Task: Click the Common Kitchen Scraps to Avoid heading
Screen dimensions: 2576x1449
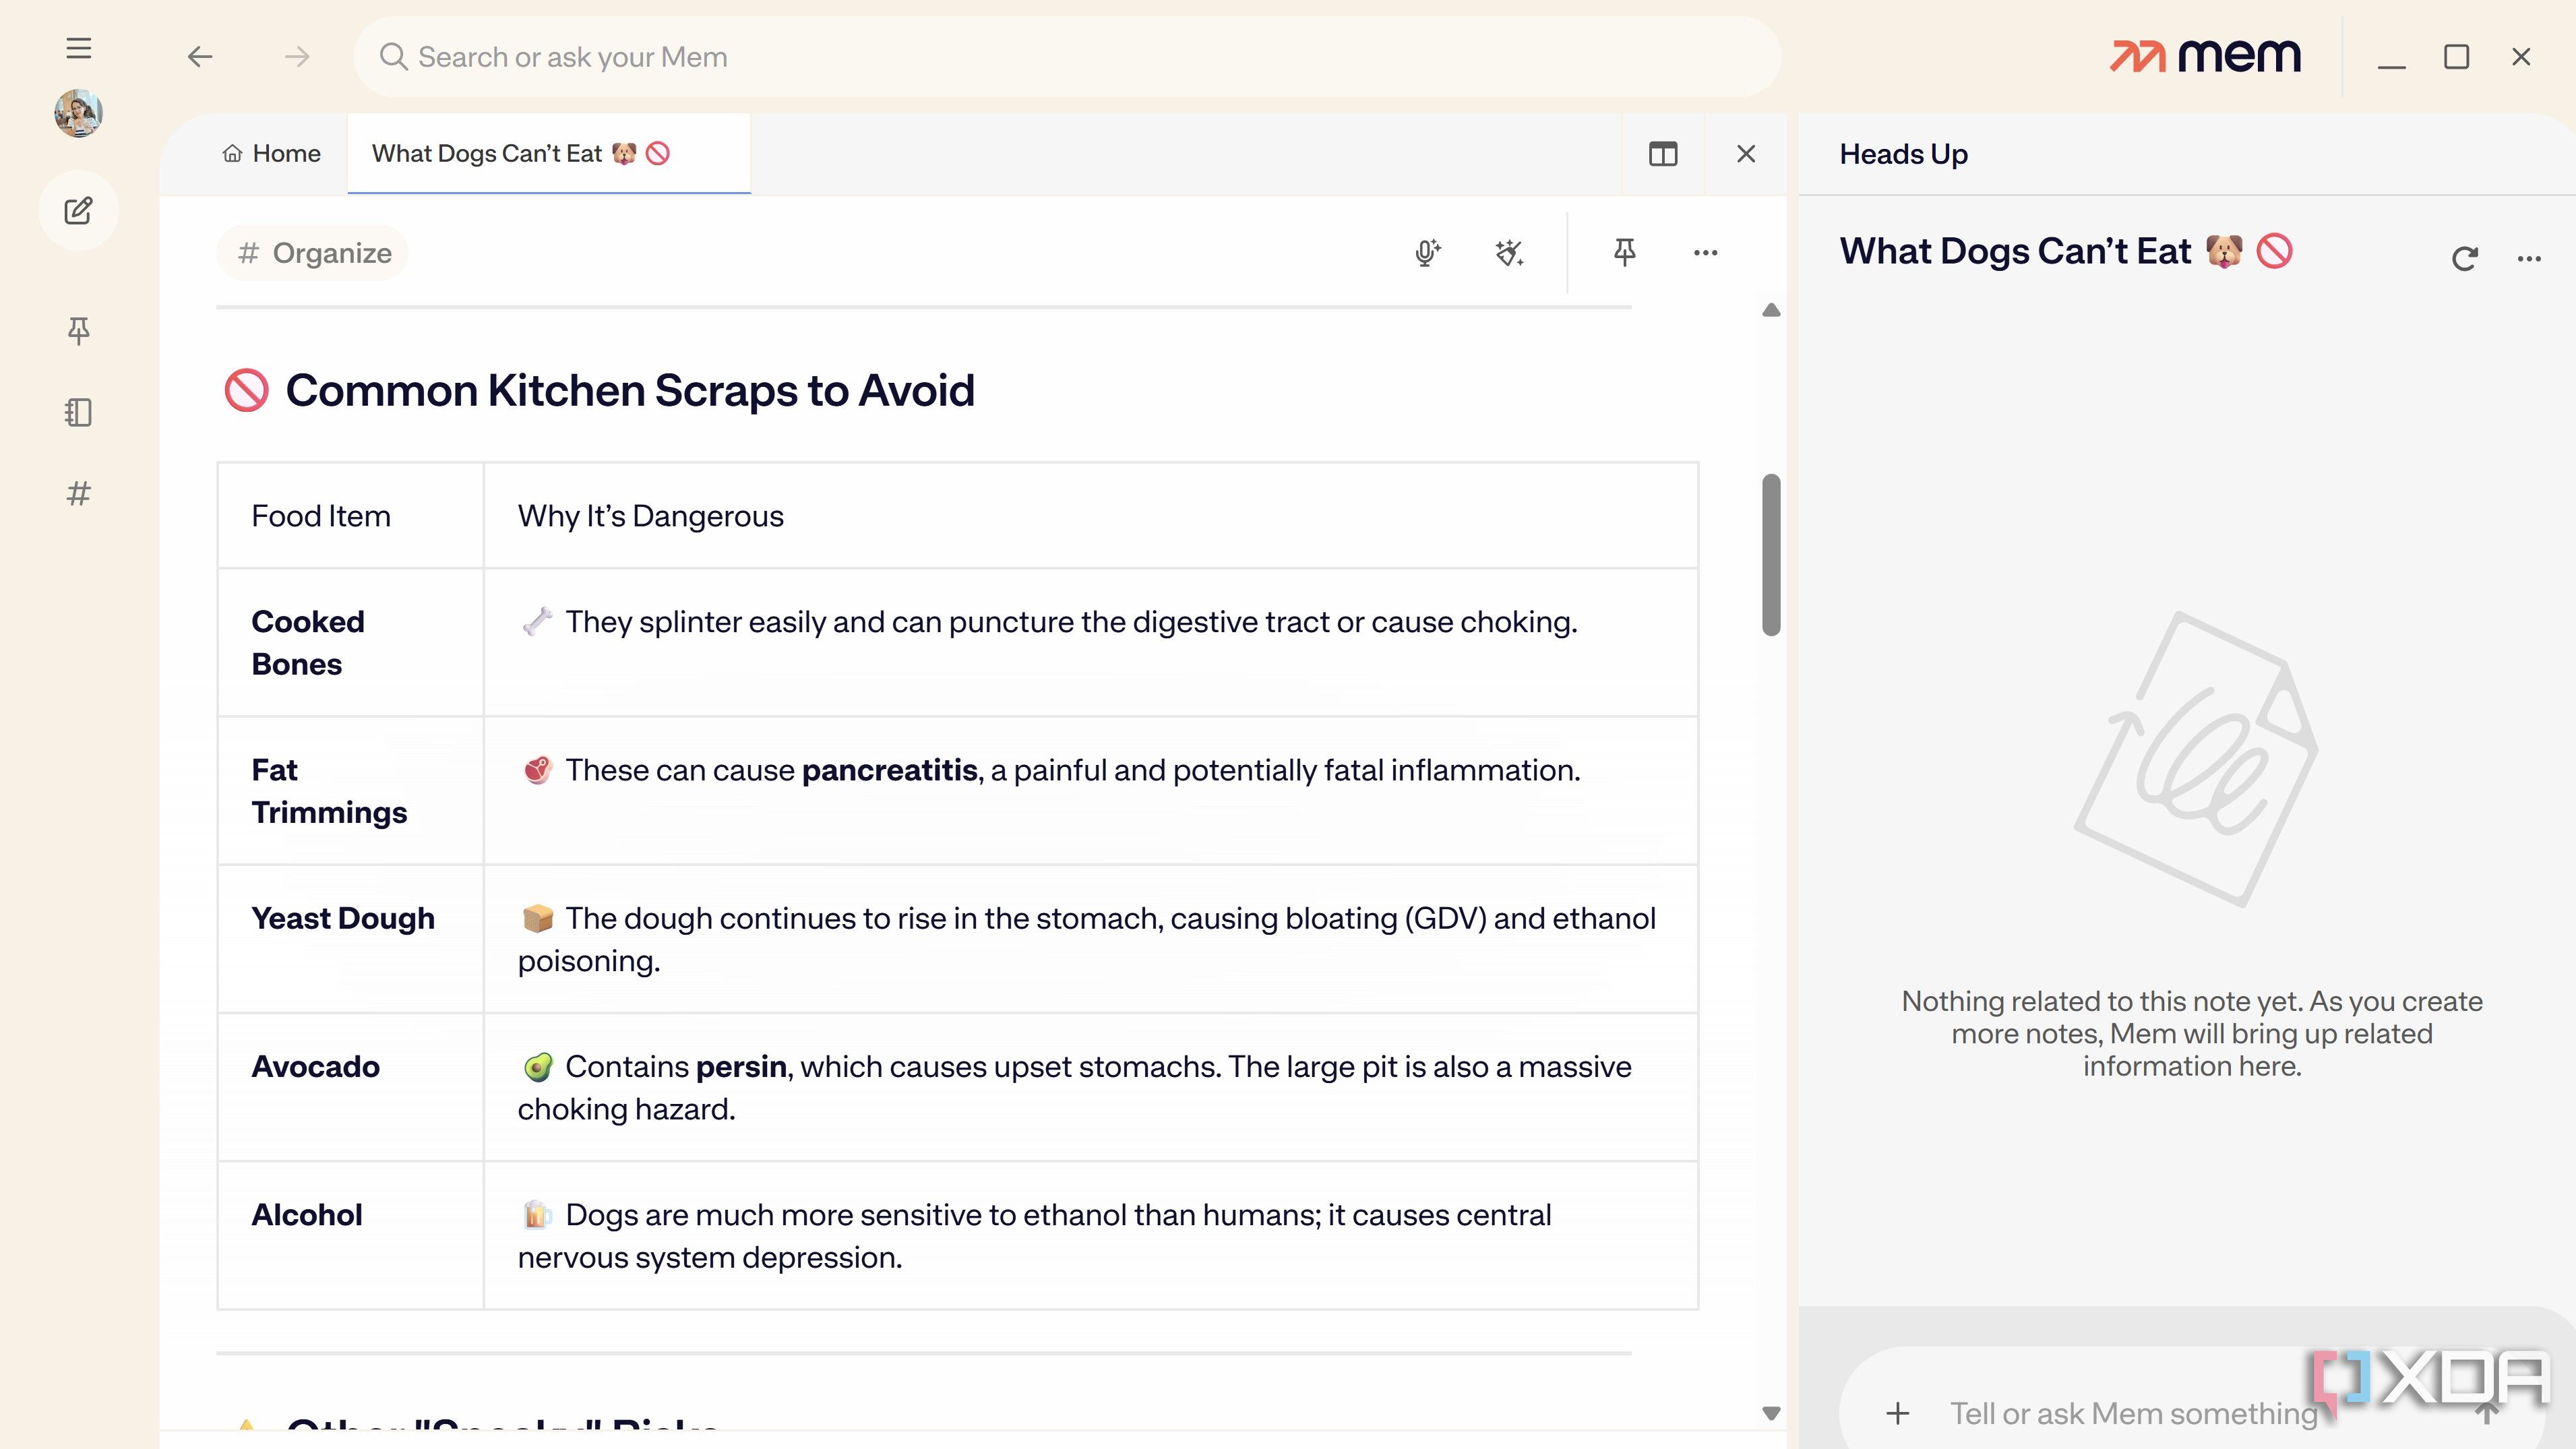Action: [629, 390]
